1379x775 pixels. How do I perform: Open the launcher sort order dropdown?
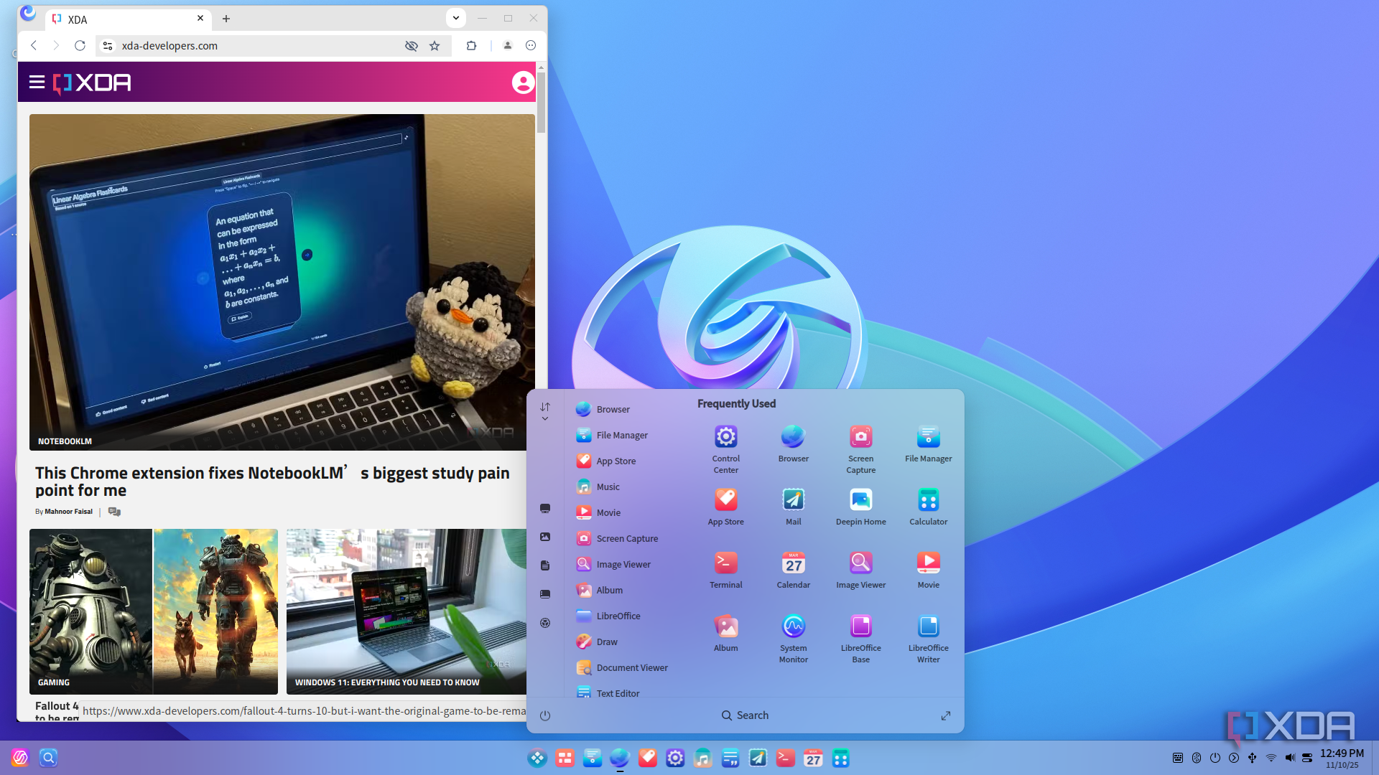pos(545,411)
